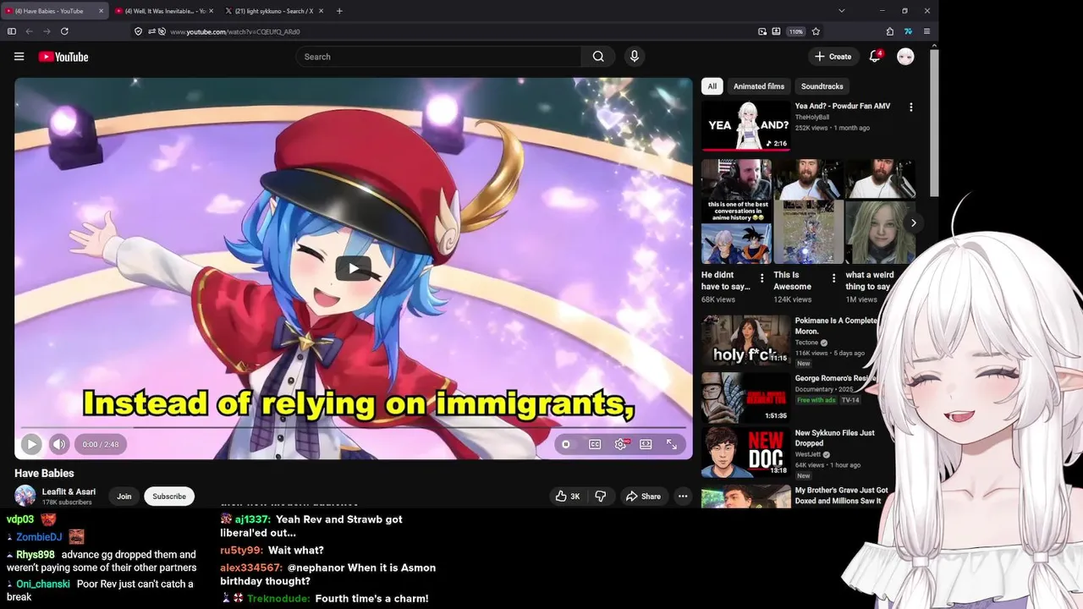1083x609 pixels.
Task: Select the All filter chip
Action: click(712, 86)
